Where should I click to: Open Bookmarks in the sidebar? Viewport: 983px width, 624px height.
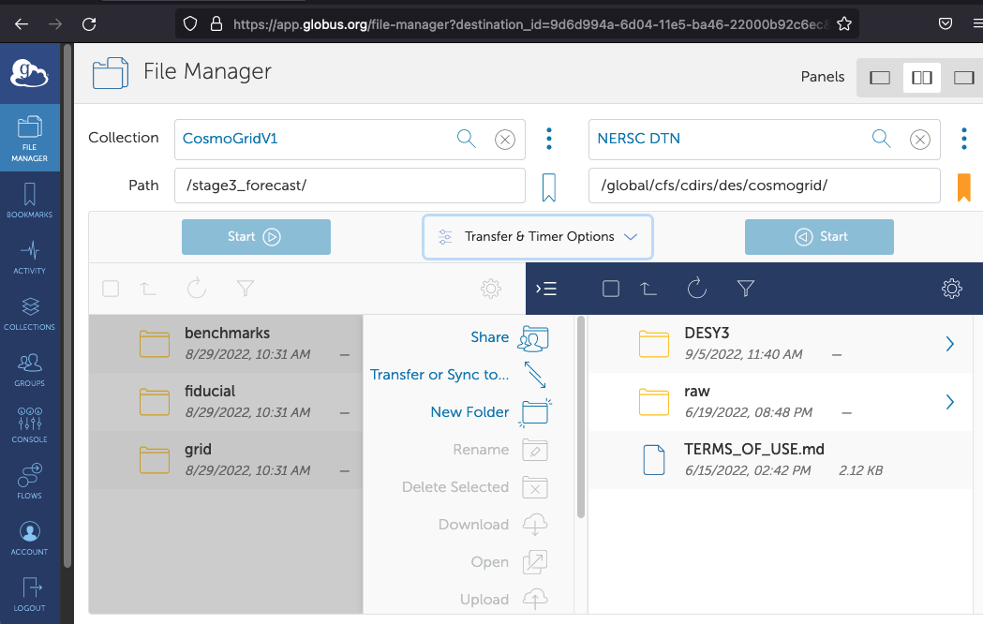tap(29, 201)
